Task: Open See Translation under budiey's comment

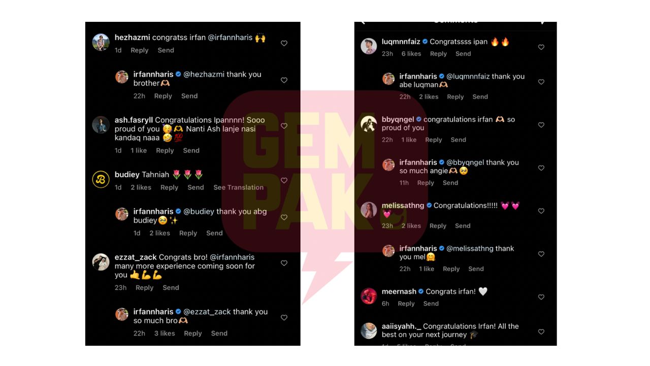Action: 238,187
